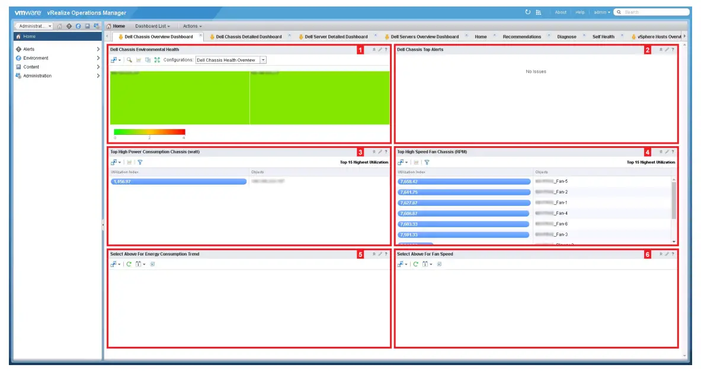Click the About link in the header

tap(560, 12)
